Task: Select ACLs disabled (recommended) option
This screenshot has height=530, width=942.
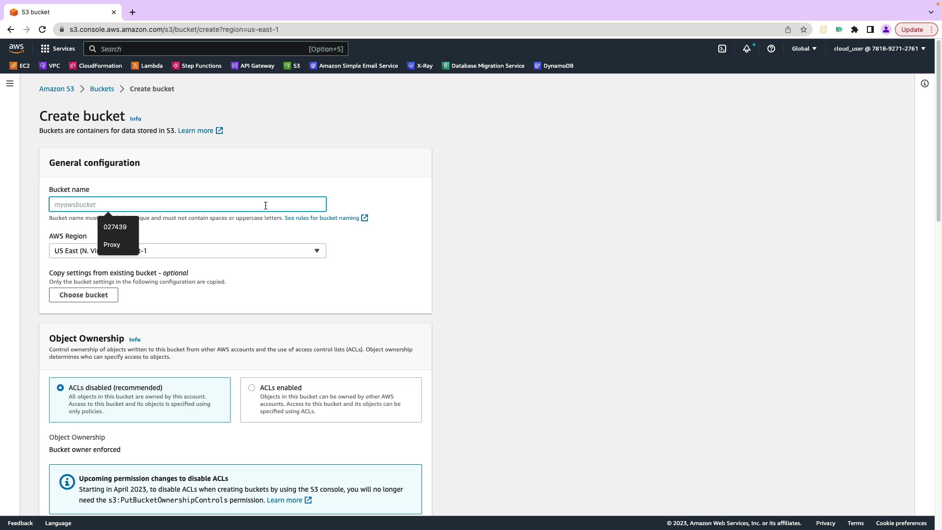Action: tap(60, 388)
